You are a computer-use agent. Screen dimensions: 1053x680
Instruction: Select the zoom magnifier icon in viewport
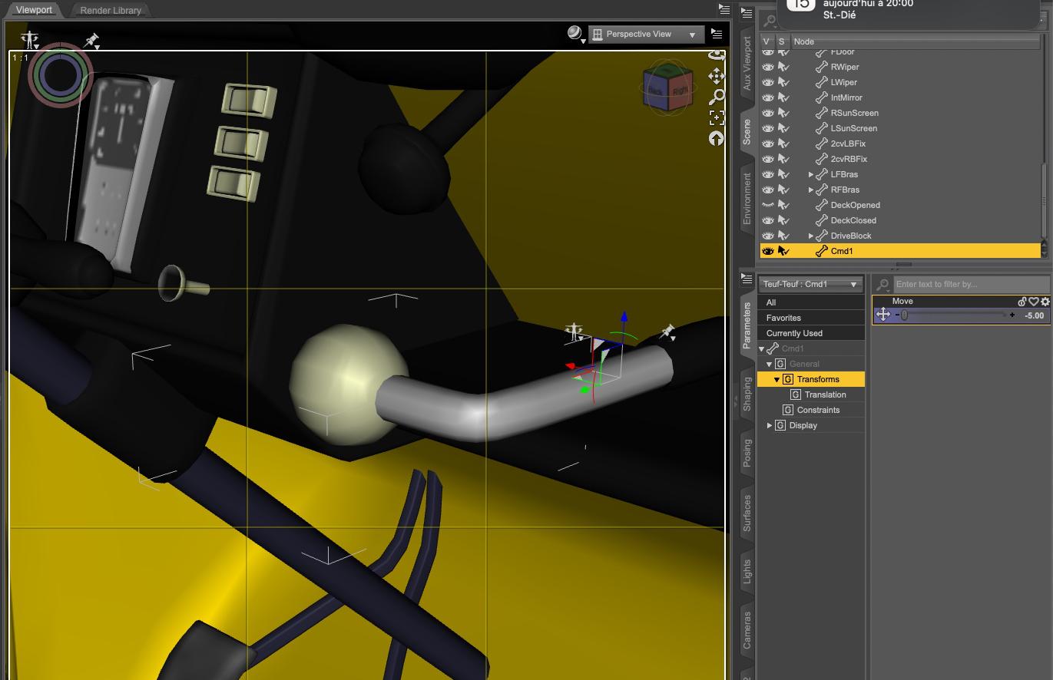(717, 97)
